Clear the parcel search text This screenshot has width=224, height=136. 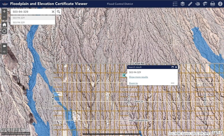pos(53,12)
